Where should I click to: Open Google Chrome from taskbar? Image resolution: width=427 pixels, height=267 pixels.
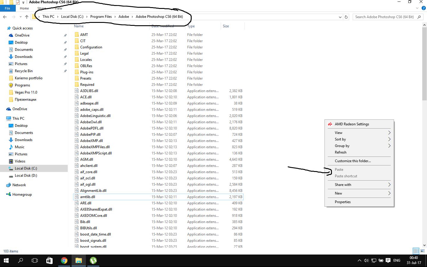pos(64,260)
